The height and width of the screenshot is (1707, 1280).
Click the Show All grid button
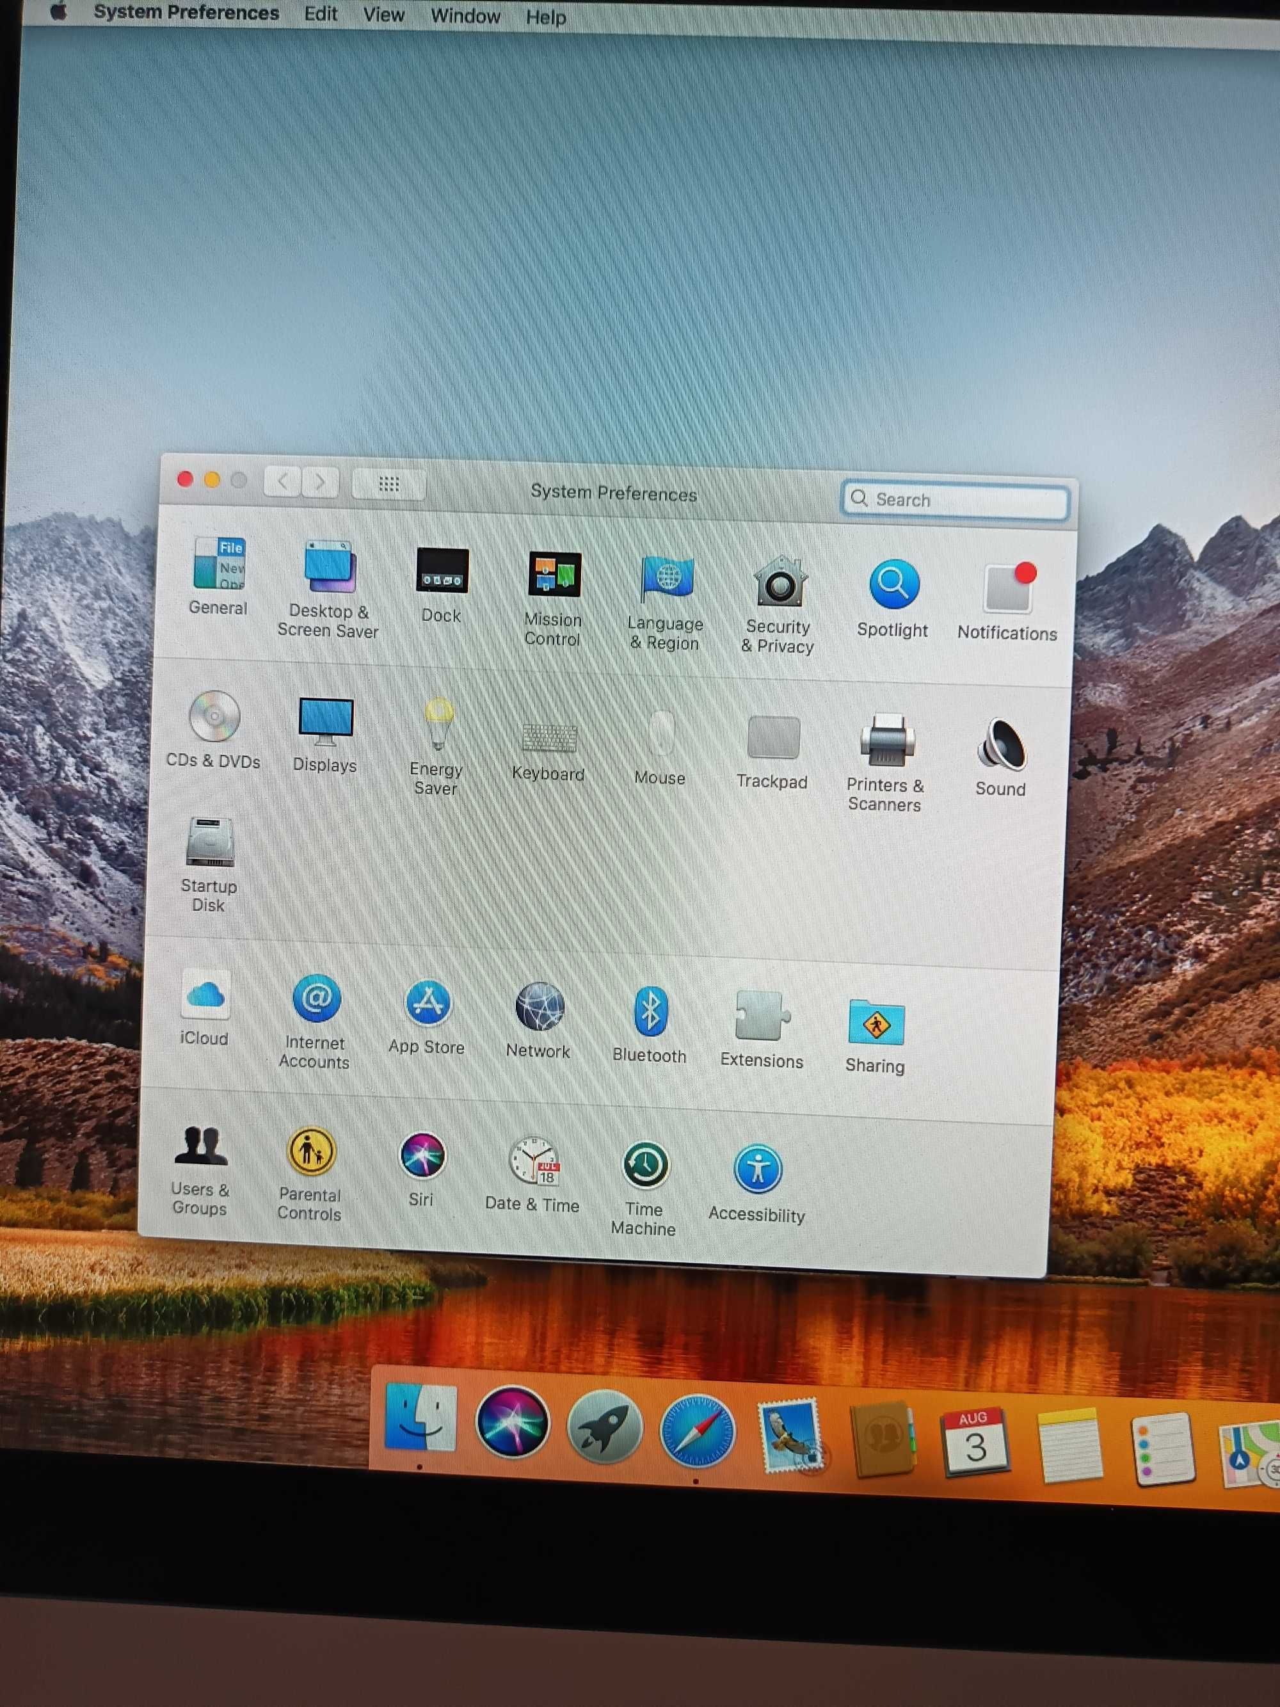click(x=389, y=485)
